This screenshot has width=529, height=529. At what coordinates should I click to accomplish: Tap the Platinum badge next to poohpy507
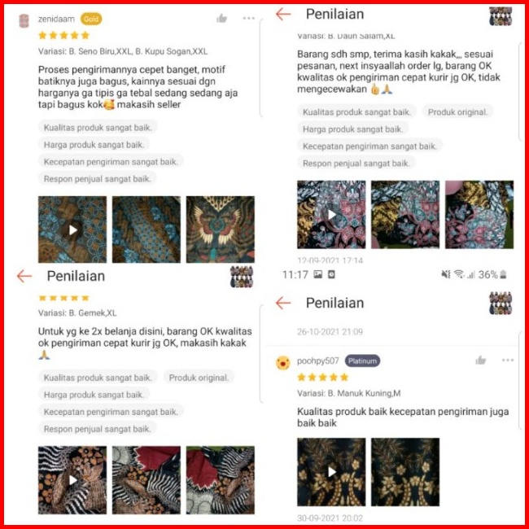click(362, 361)
